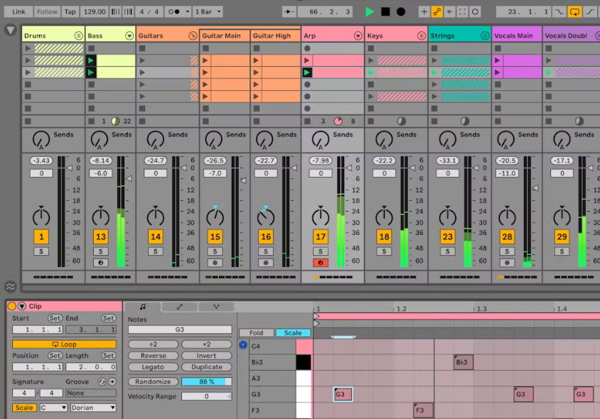Click the Drums Send A knob

tap(41, 140)
